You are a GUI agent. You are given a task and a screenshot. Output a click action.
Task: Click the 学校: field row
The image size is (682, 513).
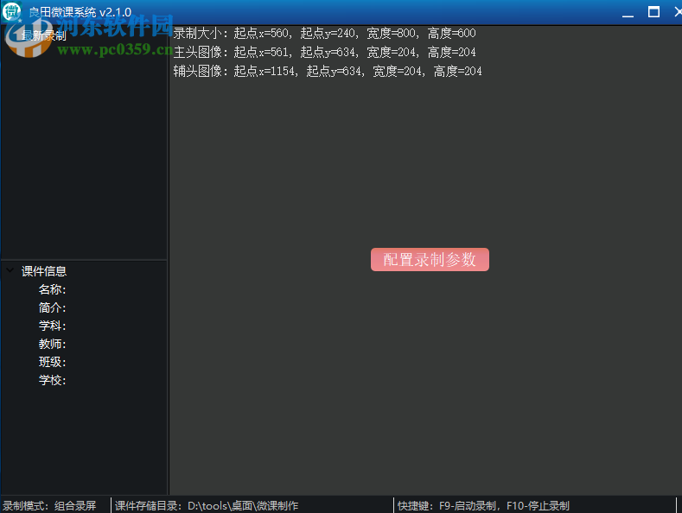(x=52, y=380)
